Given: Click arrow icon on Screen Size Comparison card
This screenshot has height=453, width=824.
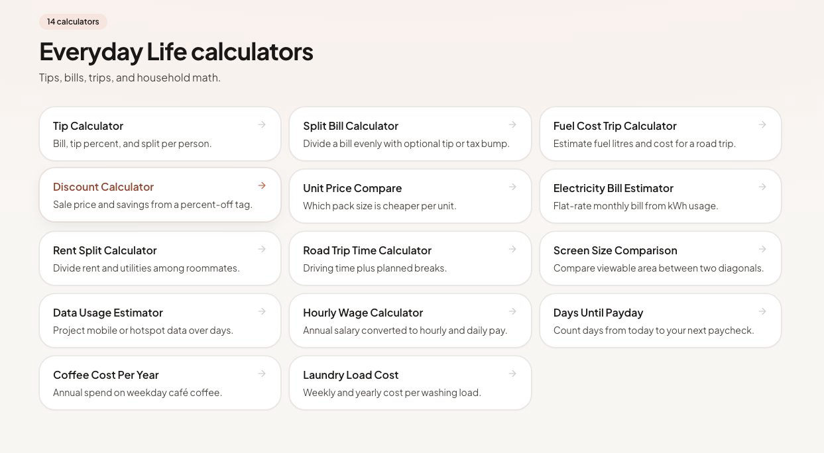Looking at the screenshot, I should coord(762,249).
